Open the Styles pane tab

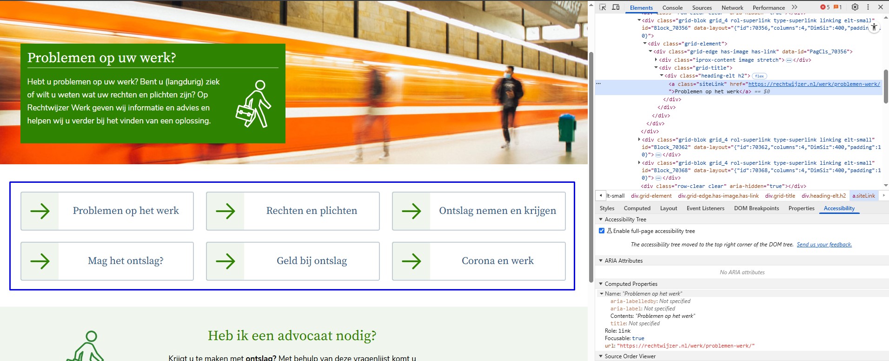607,208
